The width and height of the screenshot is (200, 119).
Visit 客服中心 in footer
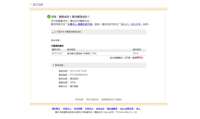(x=67, y=109)
